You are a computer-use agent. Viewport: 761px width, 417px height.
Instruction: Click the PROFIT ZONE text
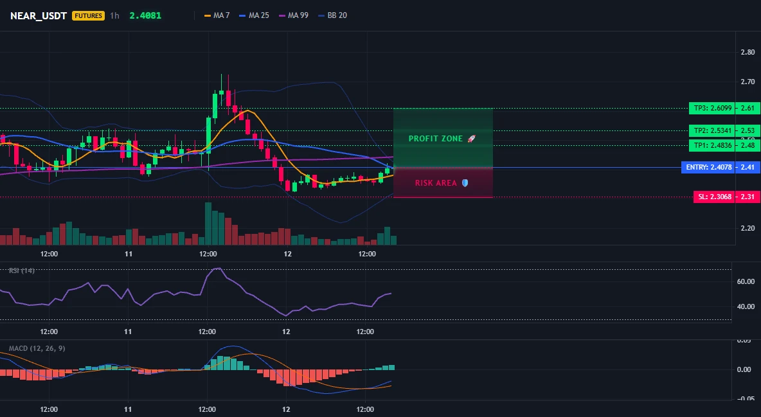tap(436, 139)
